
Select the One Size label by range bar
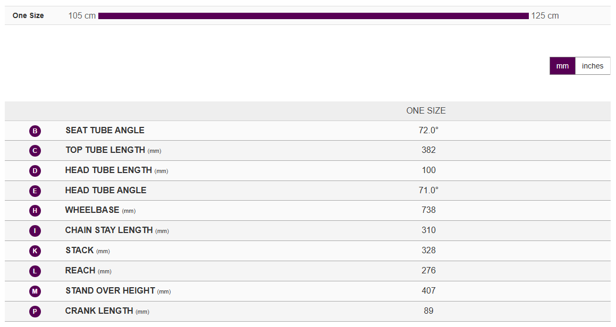(28, 16)
